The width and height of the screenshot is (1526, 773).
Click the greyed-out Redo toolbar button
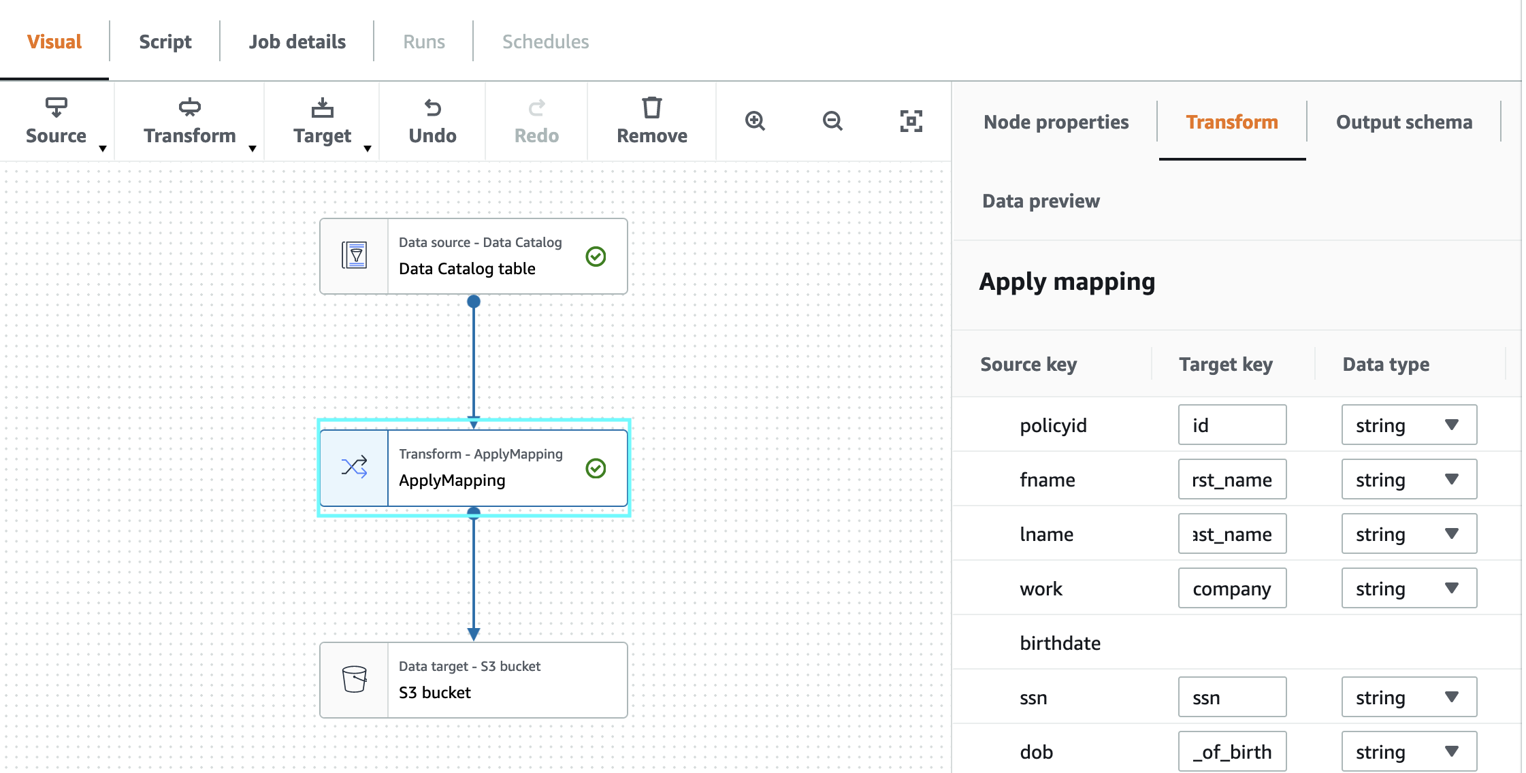coord(536,121)
